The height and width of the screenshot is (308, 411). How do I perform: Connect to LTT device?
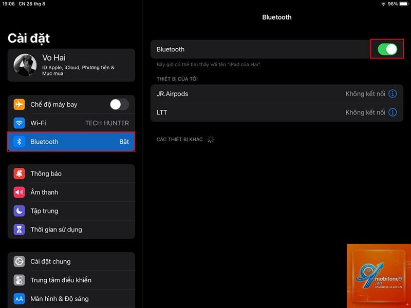tap(277, 112)
